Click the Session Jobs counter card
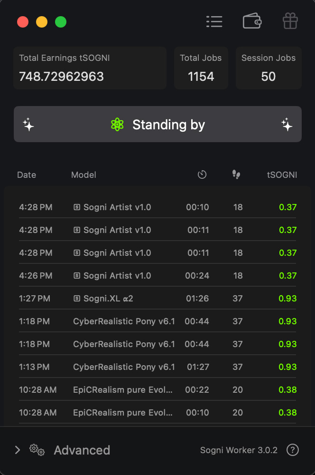315x475 pixels. pyautogui.click(x=269, y=68)
